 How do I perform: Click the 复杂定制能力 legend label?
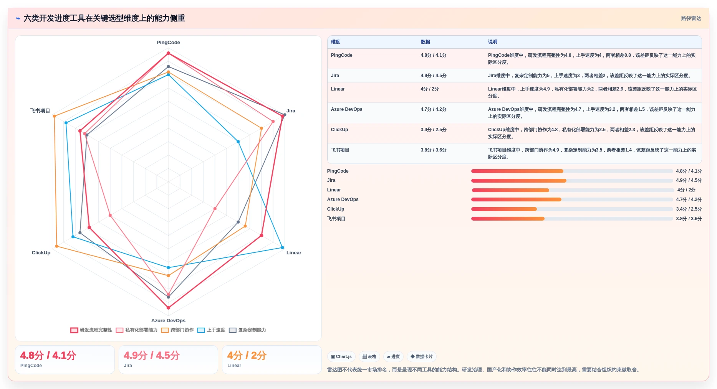point(252,330)
